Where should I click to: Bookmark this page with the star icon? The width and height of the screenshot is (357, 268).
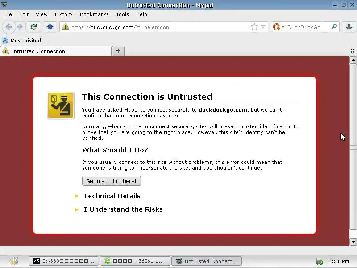pyautogui.click(x=254, y=27)
